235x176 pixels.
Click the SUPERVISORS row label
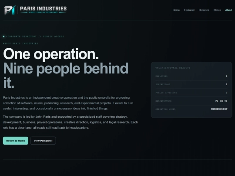[x=163, y=84]
